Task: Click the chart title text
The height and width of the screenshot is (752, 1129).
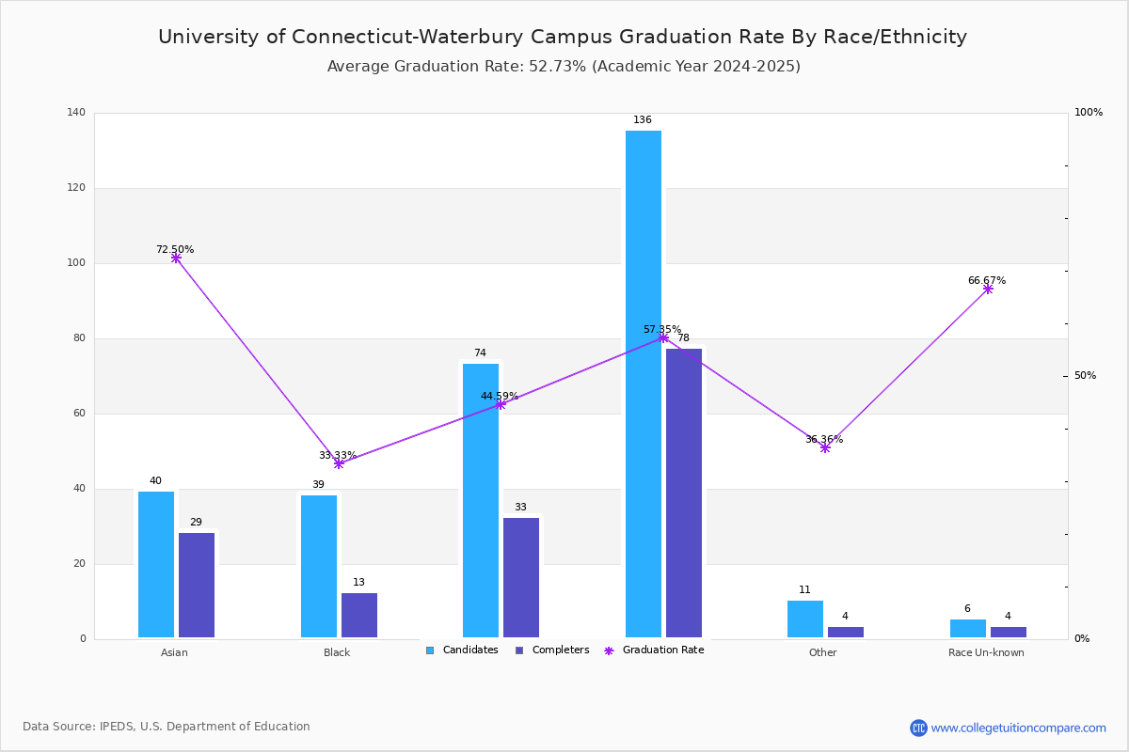Action: coord(563,37)
